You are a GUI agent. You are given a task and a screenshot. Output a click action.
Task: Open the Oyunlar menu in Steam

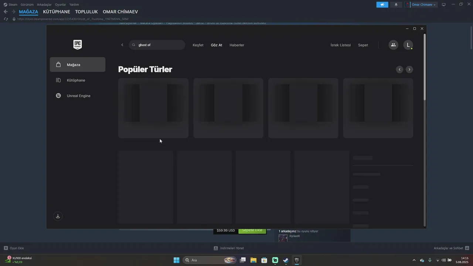pos(61,4)
